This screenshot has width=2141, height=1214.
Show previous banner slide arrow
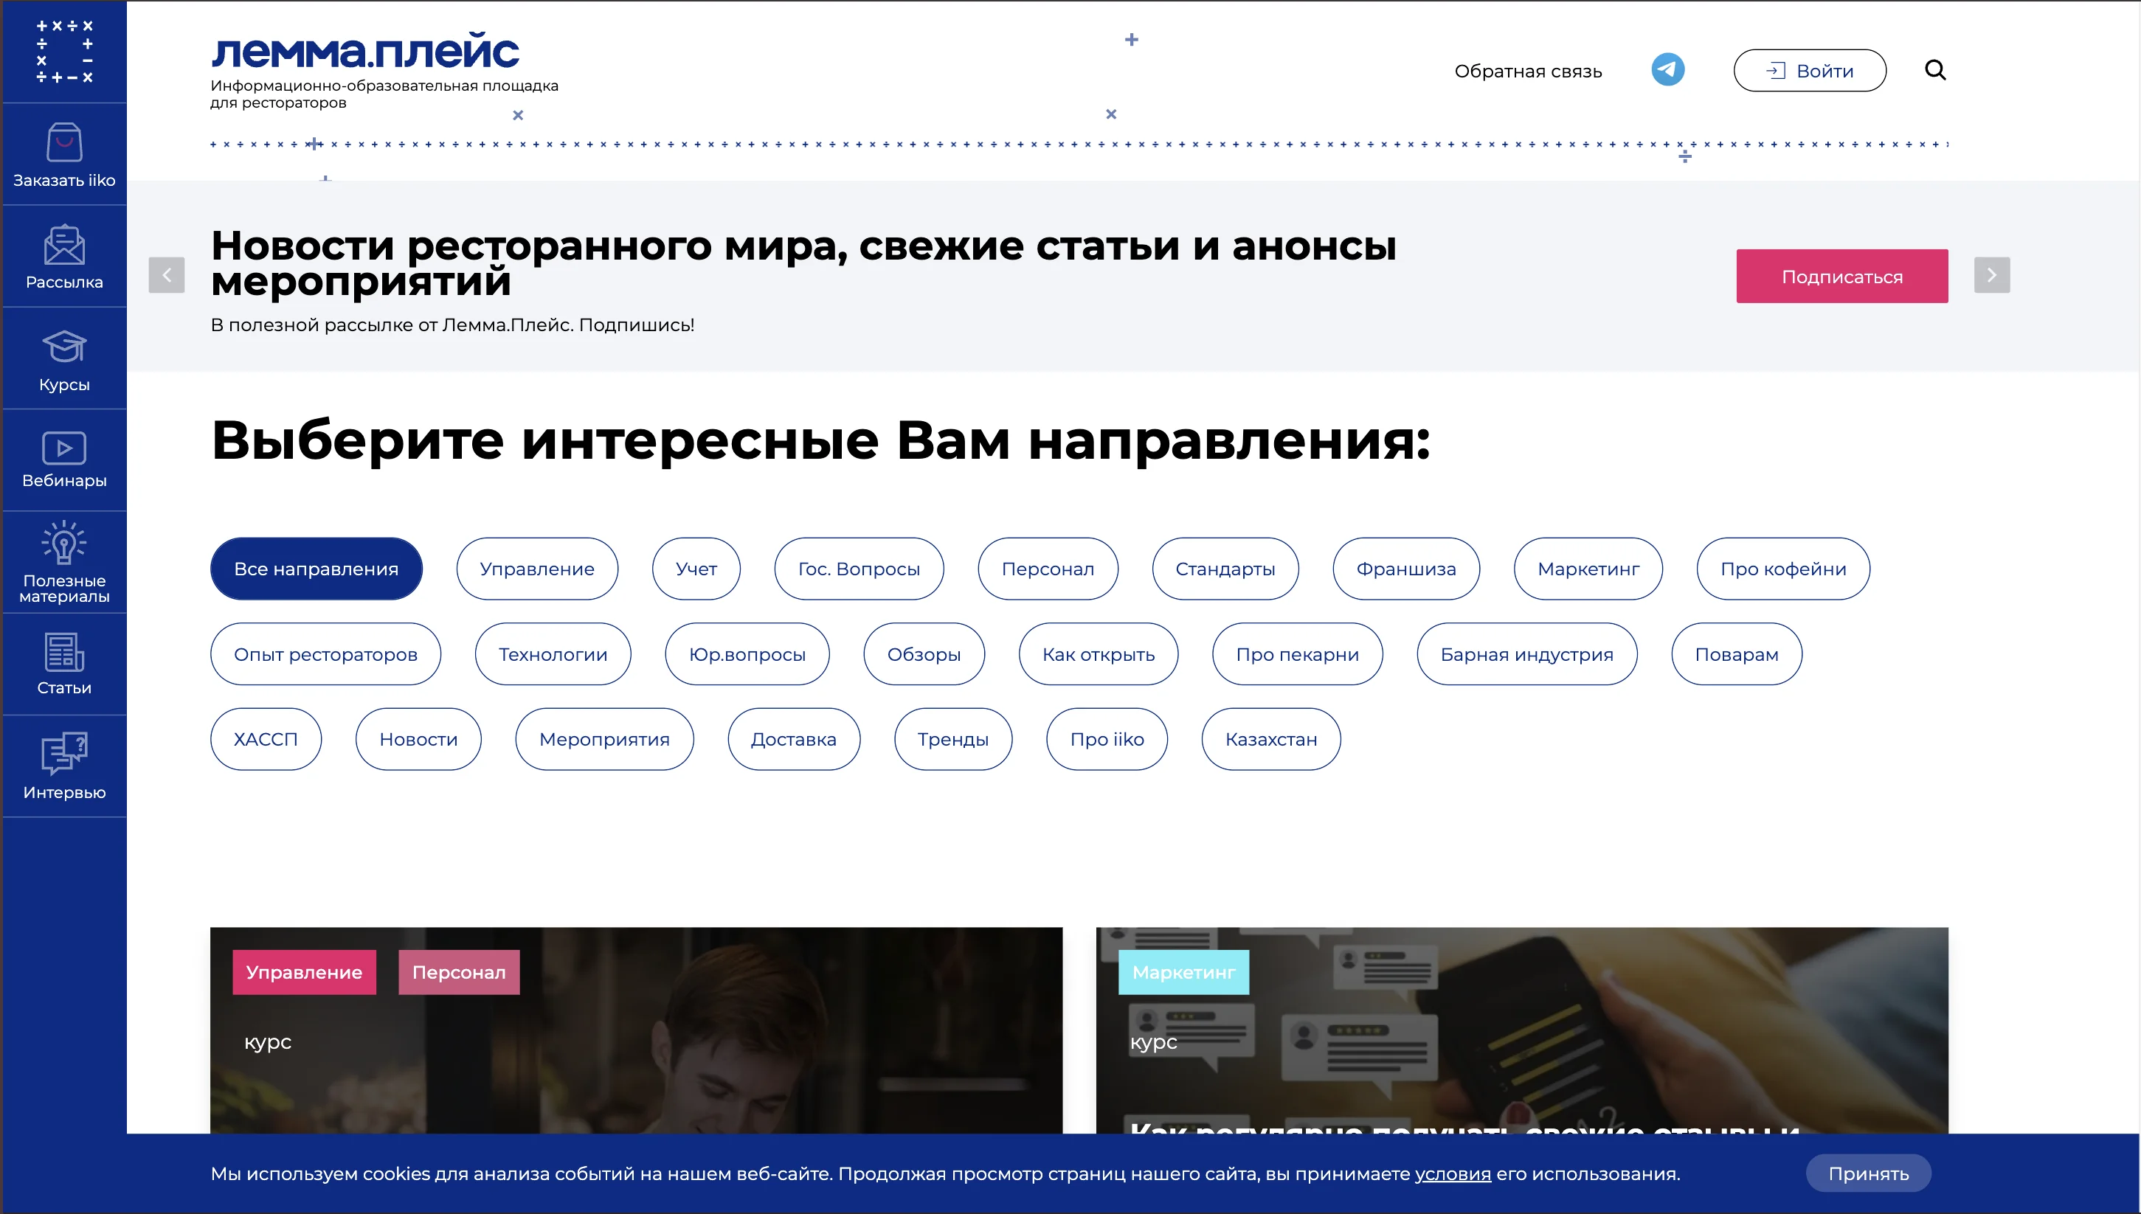pos(167,275)
